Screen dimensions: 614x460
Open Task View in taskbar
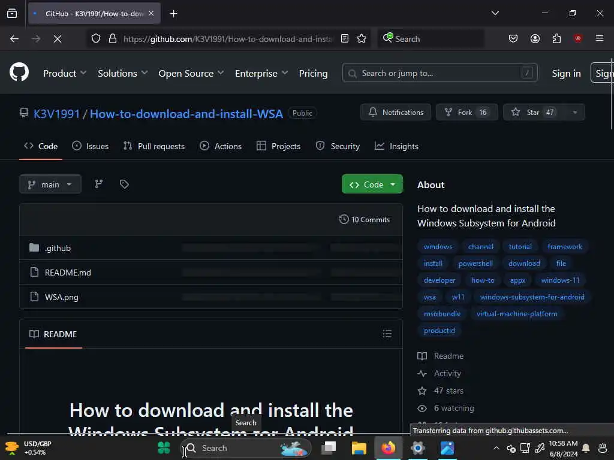tap(329, 447)
